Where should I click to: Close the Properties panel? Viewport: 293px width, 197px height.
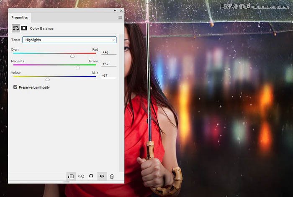click(121, 10)
